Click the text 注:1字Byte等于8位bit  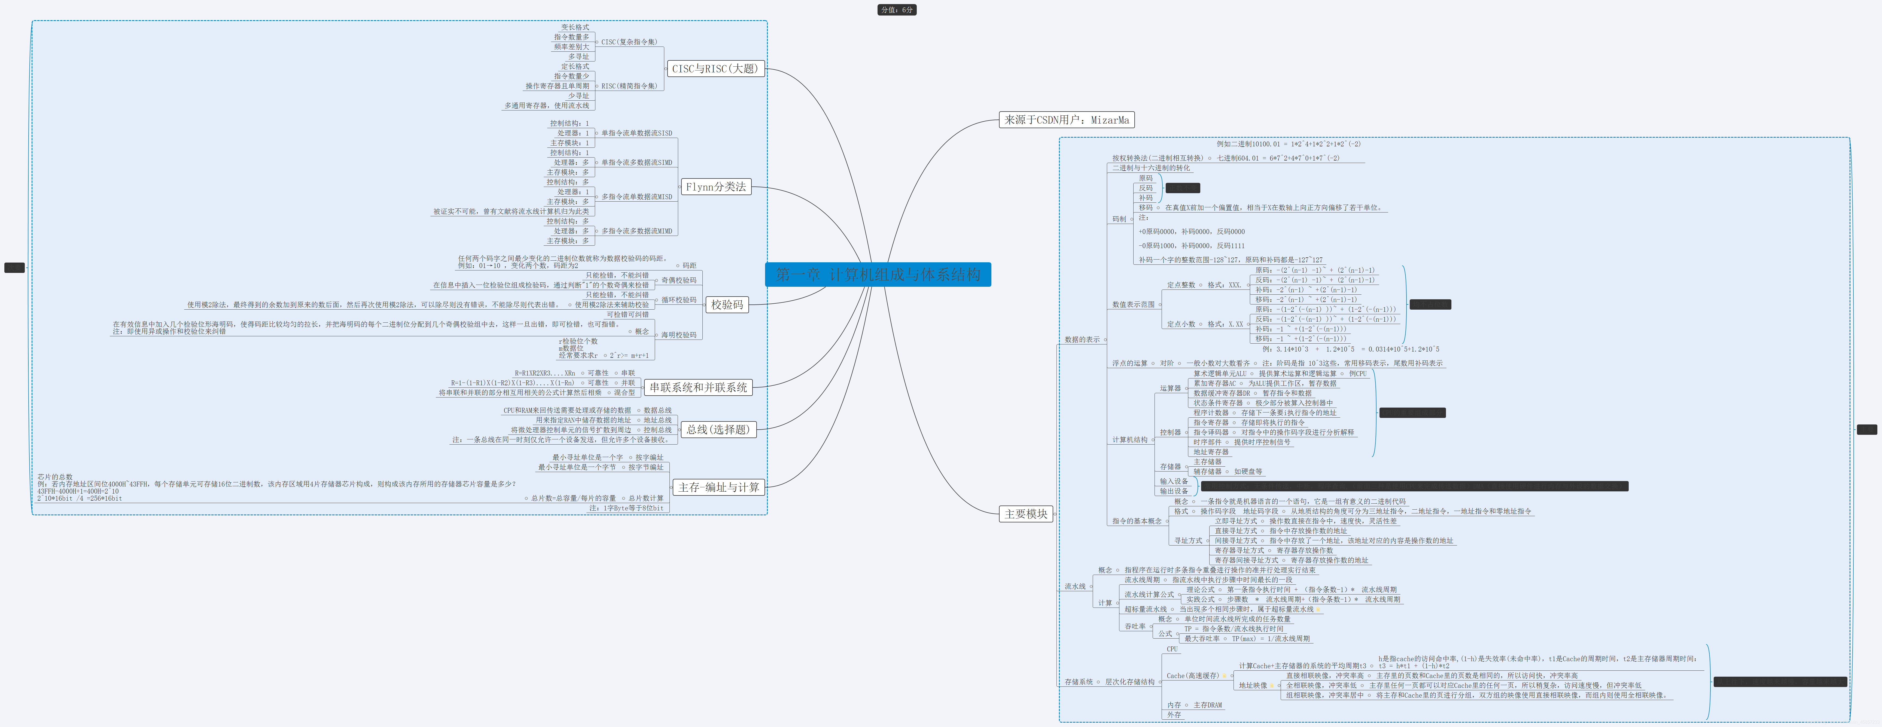point(627,508)
